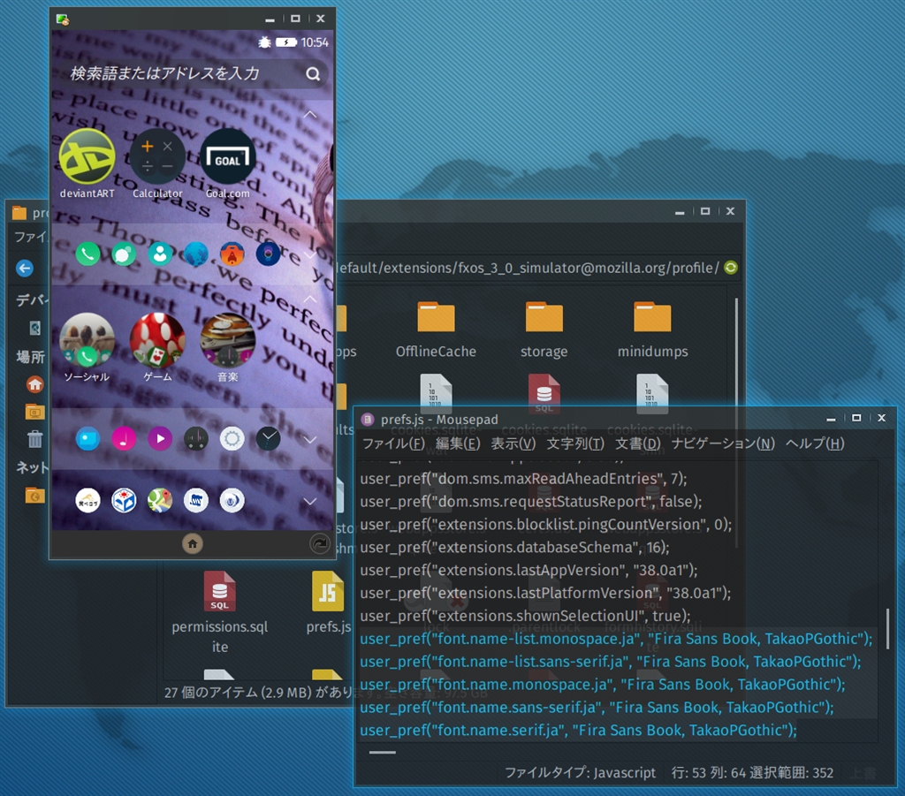905x796 pixels.
Task: Click the font.name.serif.ja line
Action: tap(578, 730)
